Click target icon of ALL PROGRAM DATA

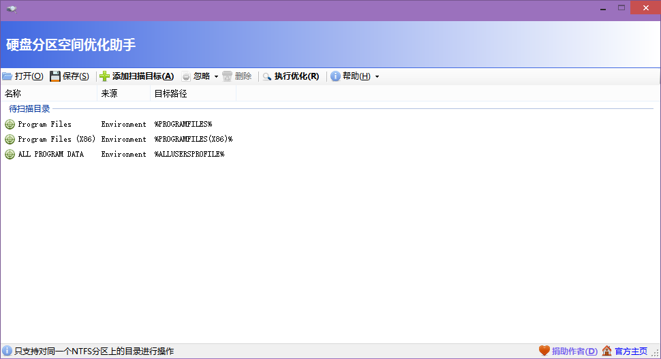(10, 154)
